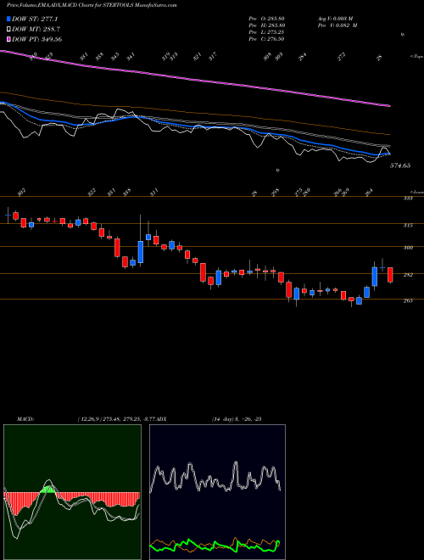Click the chart title mentioning STERTOOLS
424x560 pixels.
point(92,5)
